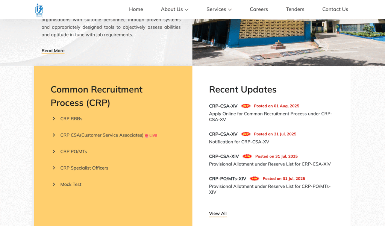Screen dimensions: 385x226
Task: Click Careers in the navigation bar
Action: pyautogui.click(x=259, y=9)
